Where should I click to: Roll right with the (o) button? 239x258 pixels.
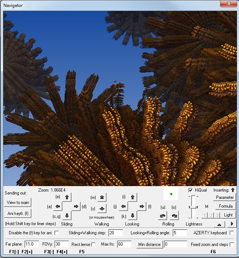point(174,216)
